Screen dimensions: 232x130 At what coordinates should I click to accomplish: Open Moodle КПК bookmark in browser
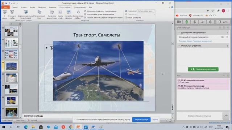point(196,16)
